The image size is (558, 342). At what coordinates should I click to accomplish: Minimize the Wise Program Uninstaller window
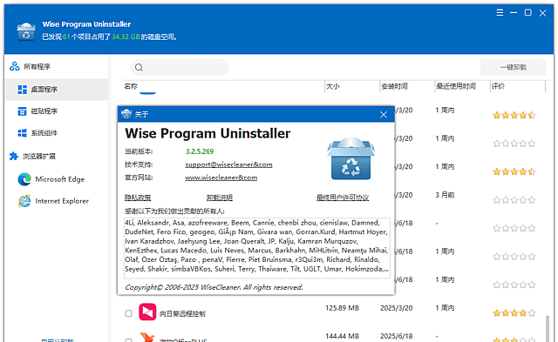pos(514,13)
